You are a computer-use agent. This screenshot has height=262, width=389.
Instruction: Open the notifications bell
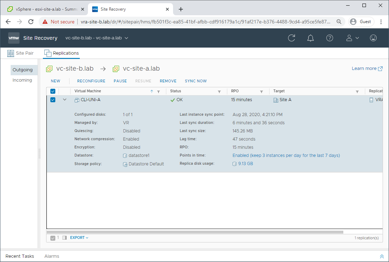tap(310, 38)
